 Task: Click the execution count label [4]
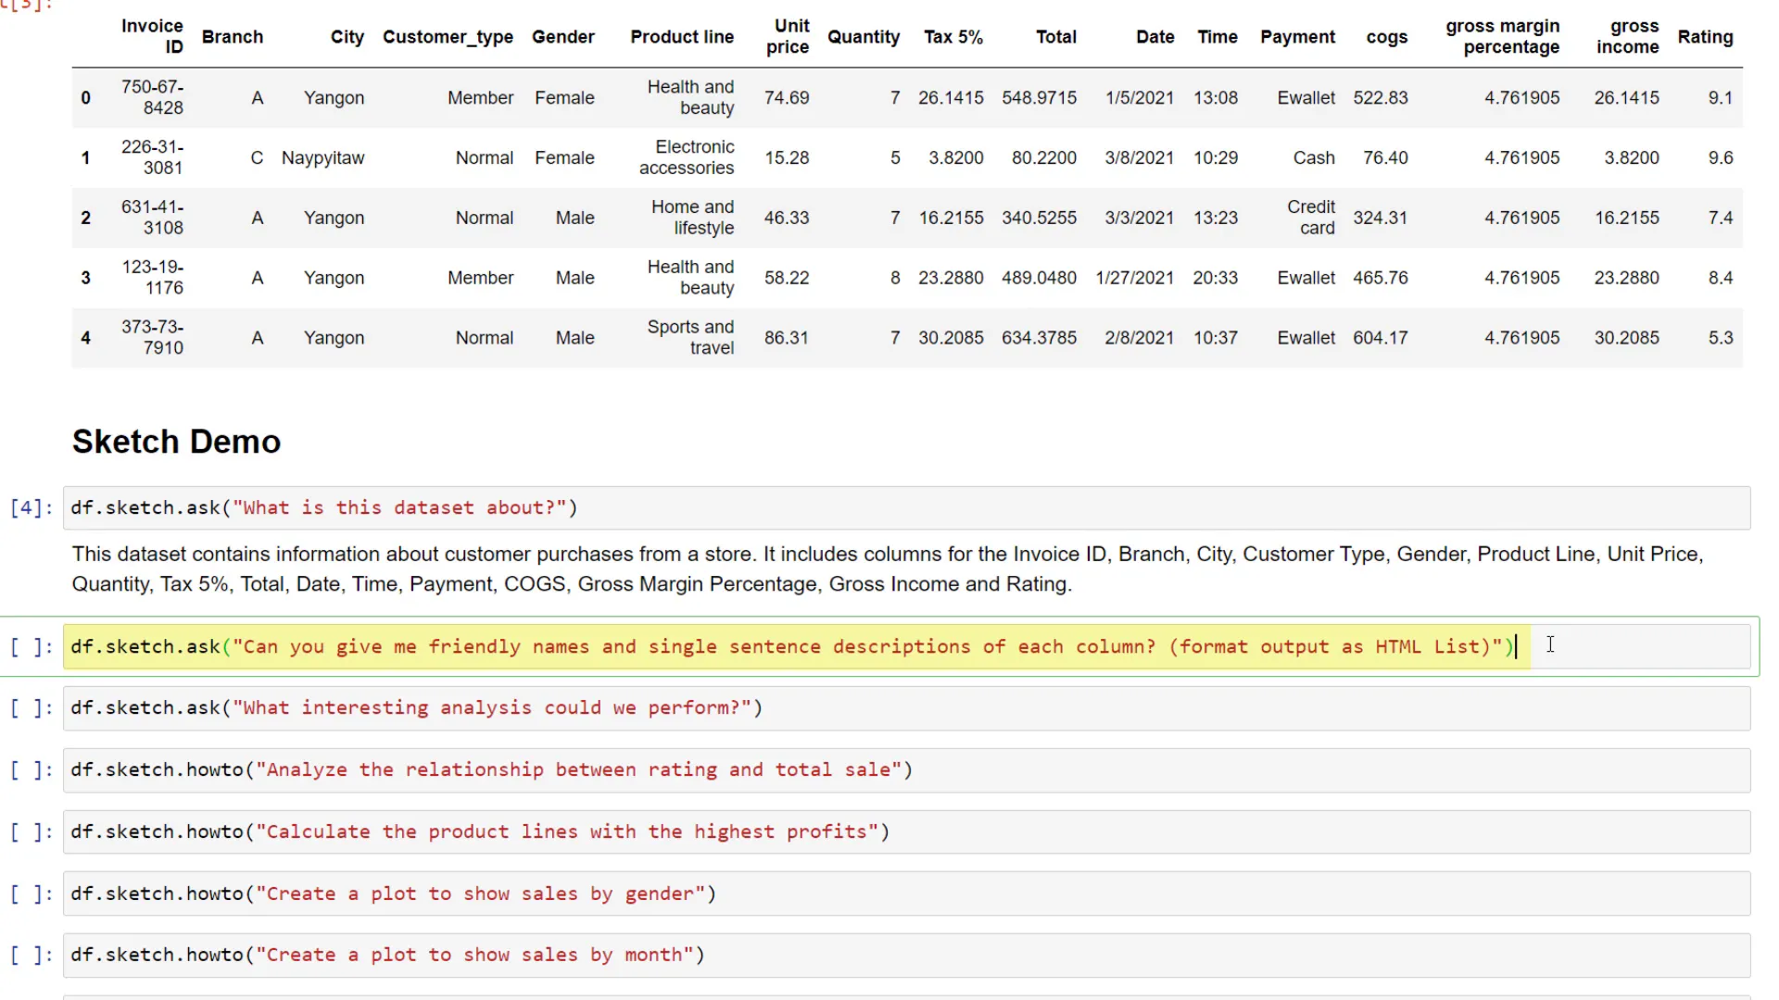(29, 507)
